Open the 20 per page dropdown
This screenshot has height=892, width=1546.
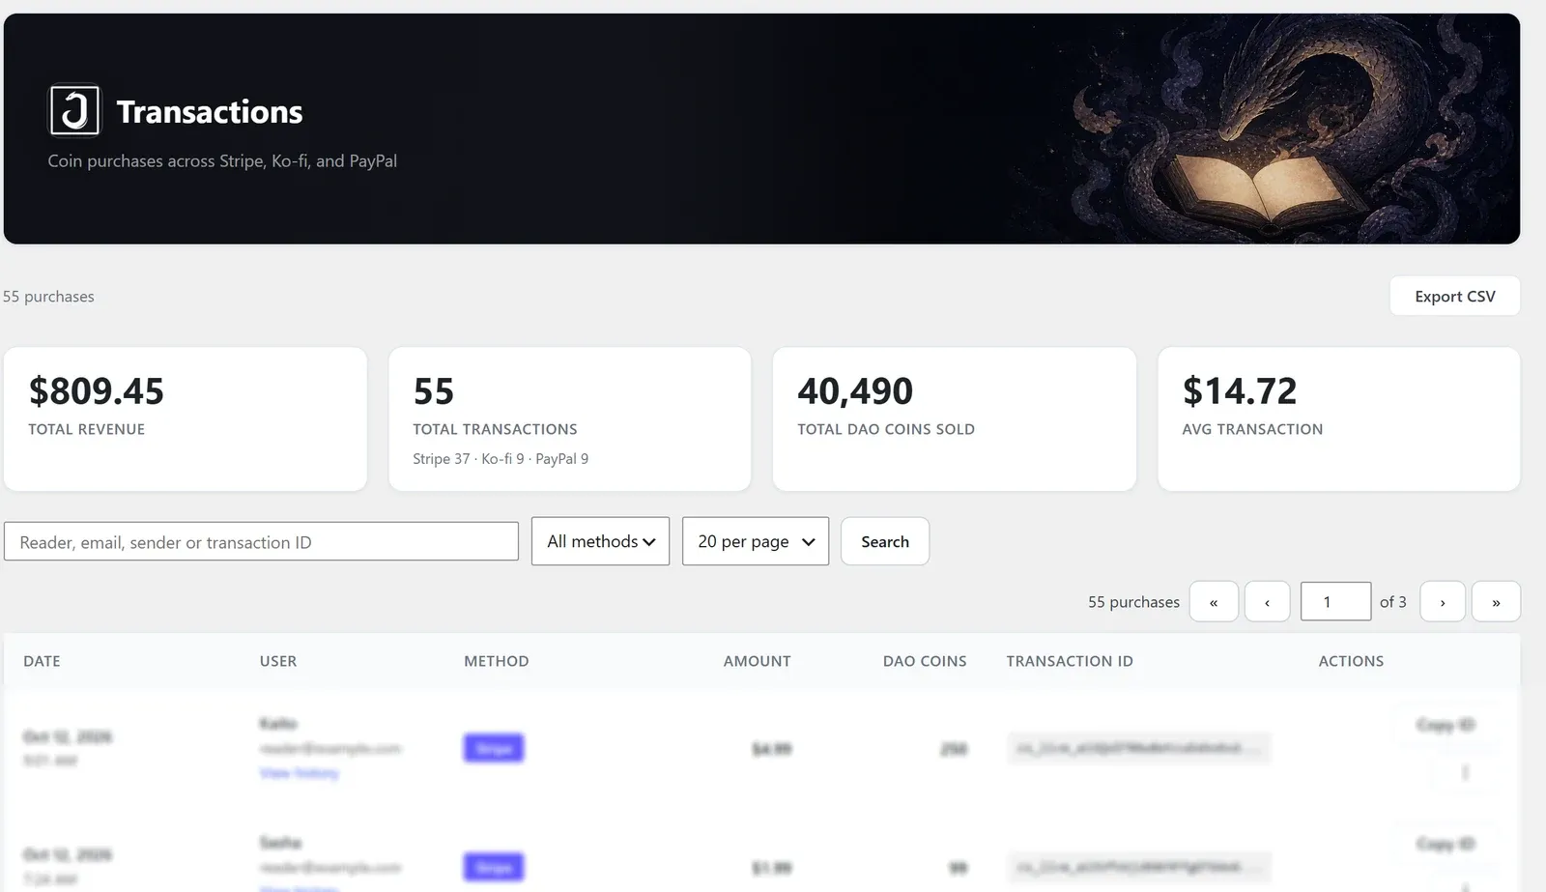pyautogui.click(x=756, y=541)
